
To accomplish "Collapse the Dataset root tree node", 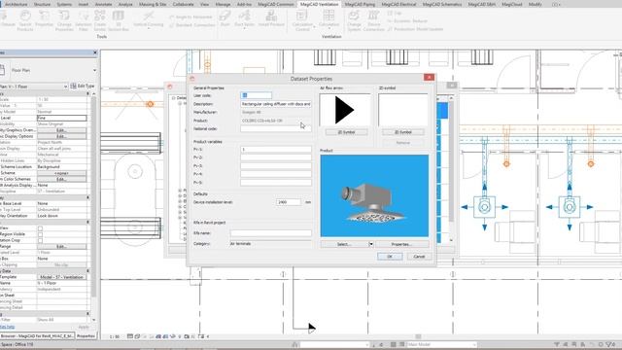I will tap(173, 97).
